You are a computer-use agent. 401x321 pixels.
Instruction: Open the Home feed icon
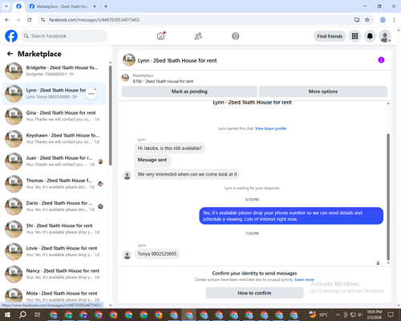point(160,36)
